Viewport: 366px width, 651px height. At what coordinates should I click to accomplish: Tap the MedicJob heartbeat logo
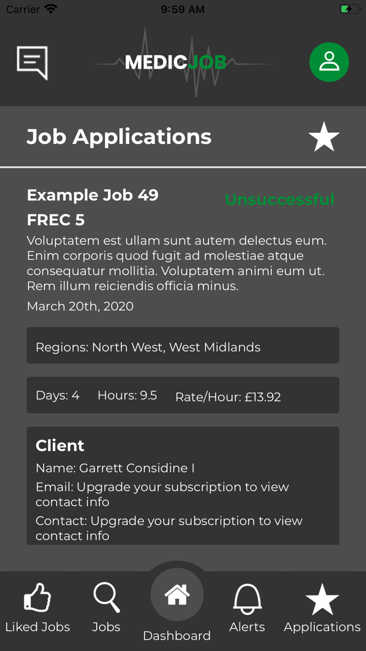(x=175, y=62)
